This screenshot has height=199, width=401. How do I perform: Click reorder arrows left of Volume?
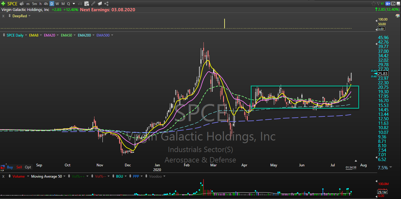(10, 176)
